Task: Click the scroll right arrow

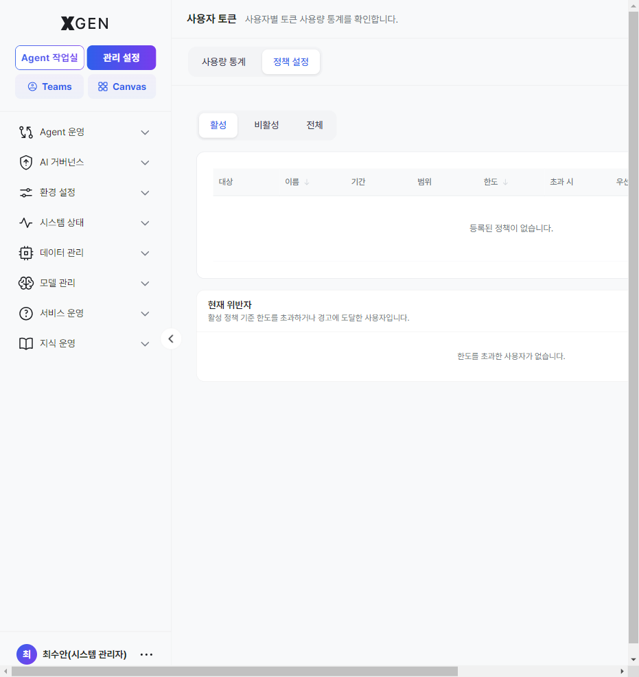Action: pyautogui.click(x=622, y=672)
